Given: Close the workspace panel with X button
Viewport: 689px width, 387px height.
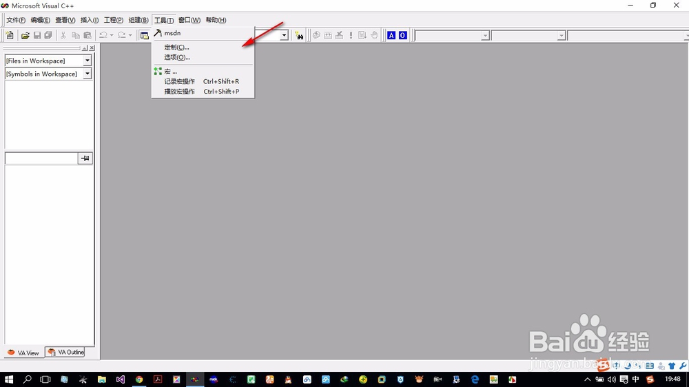Looking at the screenshot, I should point(92,48).
